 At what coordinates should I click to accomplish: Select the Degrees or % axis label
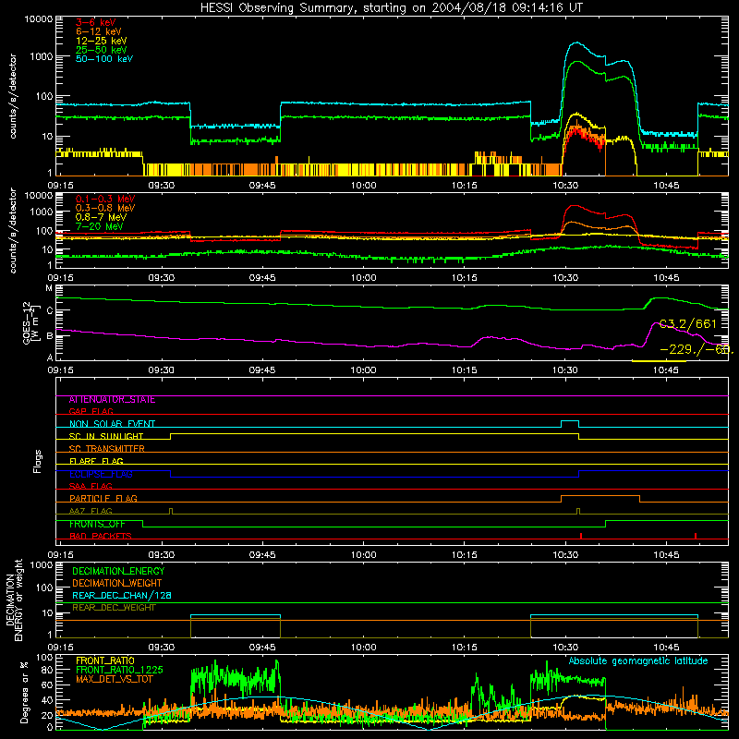(24, 692)
